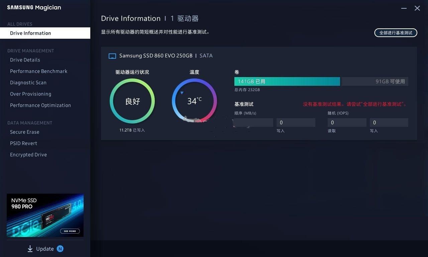Go to Performance Benchmark section
This screenshot has width=428, height=257.
tap(39, 71)
